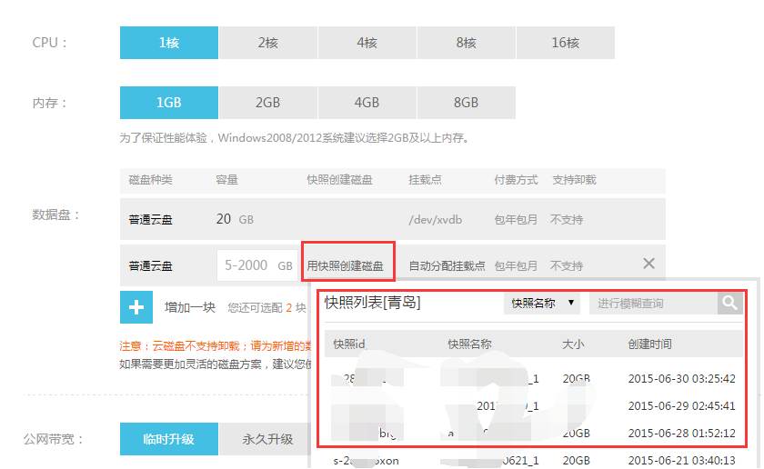Select 16核 CPU cores
764x469 pixels.
pyautogui.click(x=565, y=43)
